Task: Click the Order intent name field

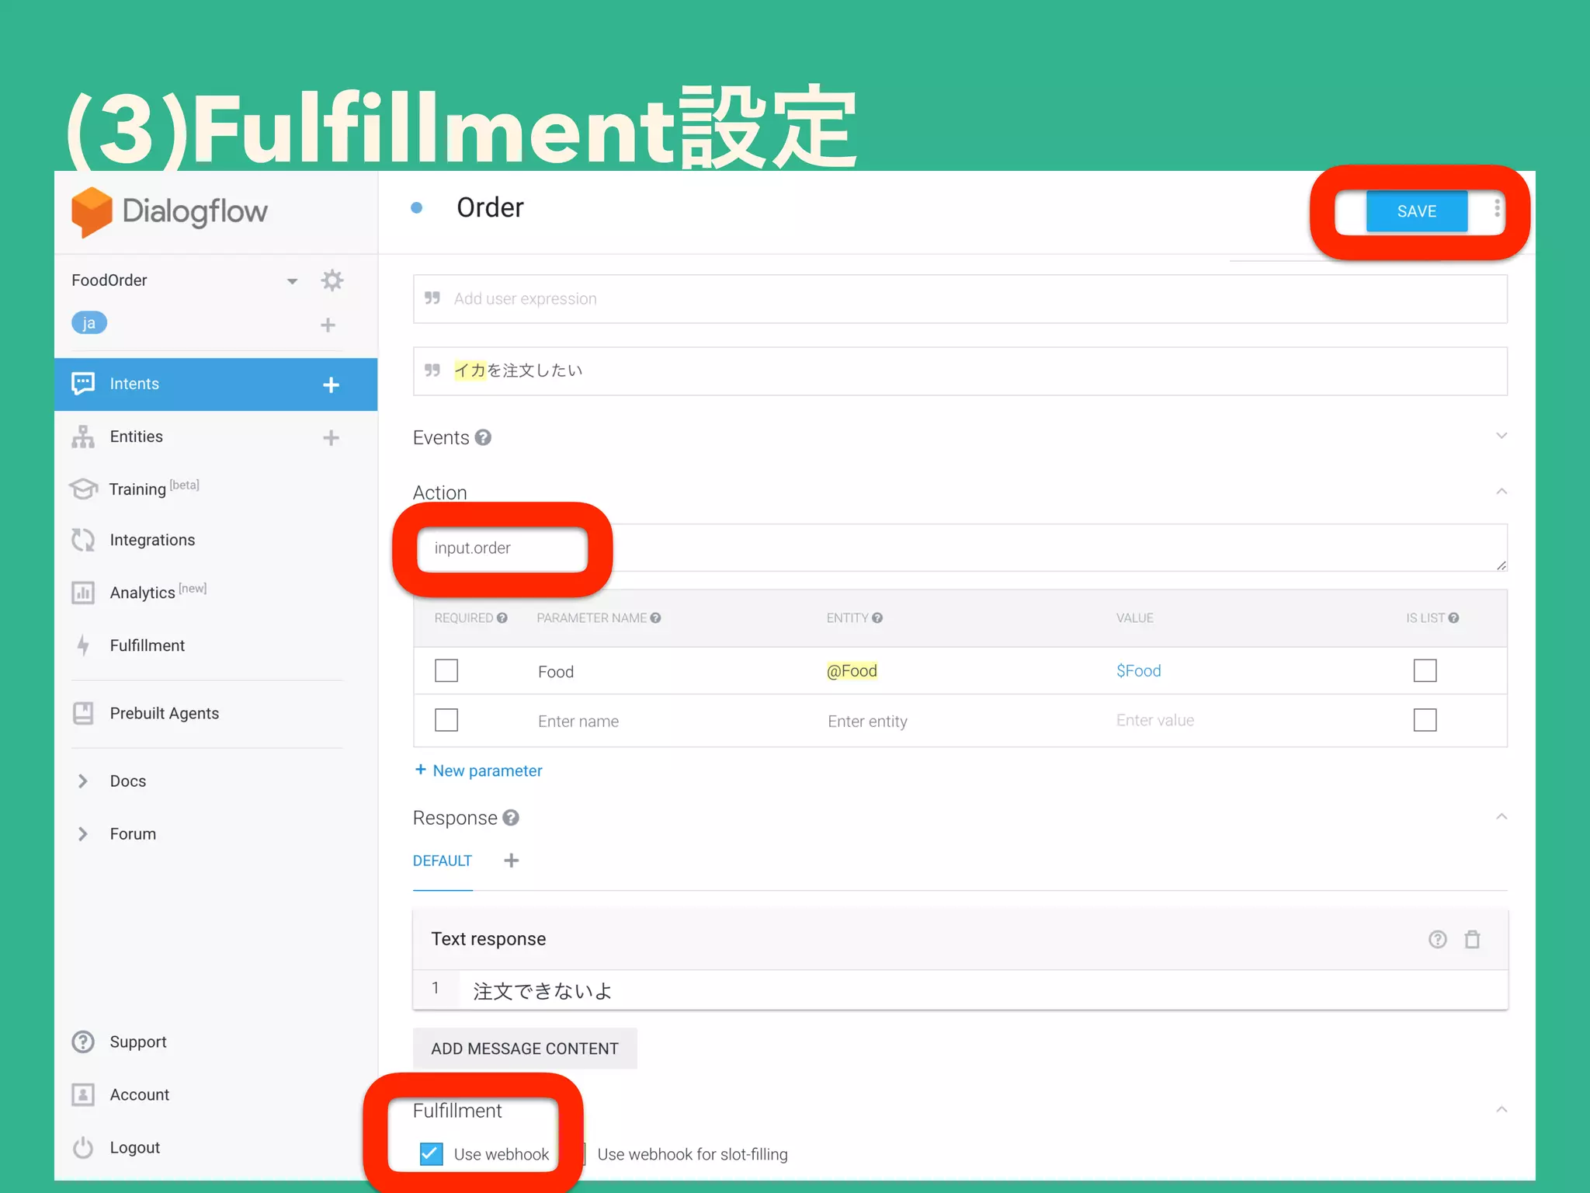Action: 490,208
